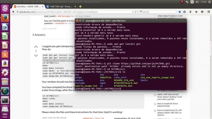Click the 'make clean' code line

point(49,99)
